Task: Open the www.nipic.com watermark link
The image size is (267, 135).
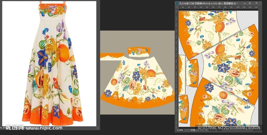Action: coord(44,128)
